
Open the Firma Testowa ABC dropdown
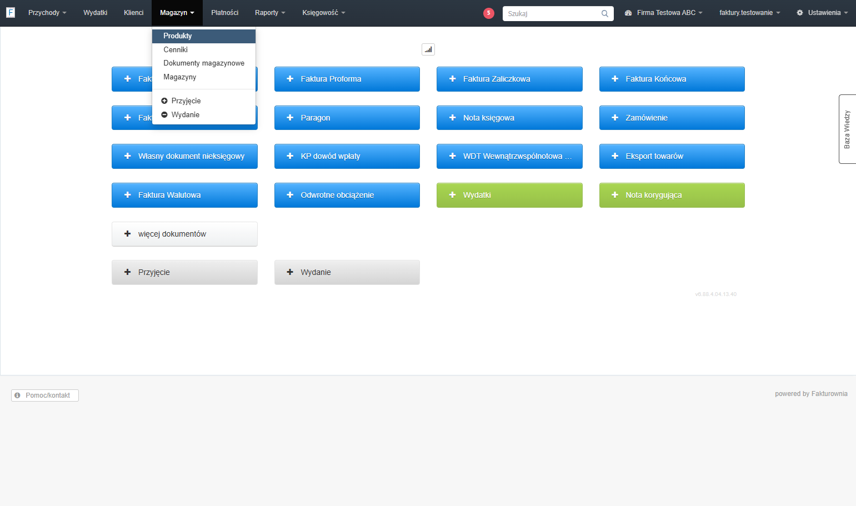[x=664, y=13]
